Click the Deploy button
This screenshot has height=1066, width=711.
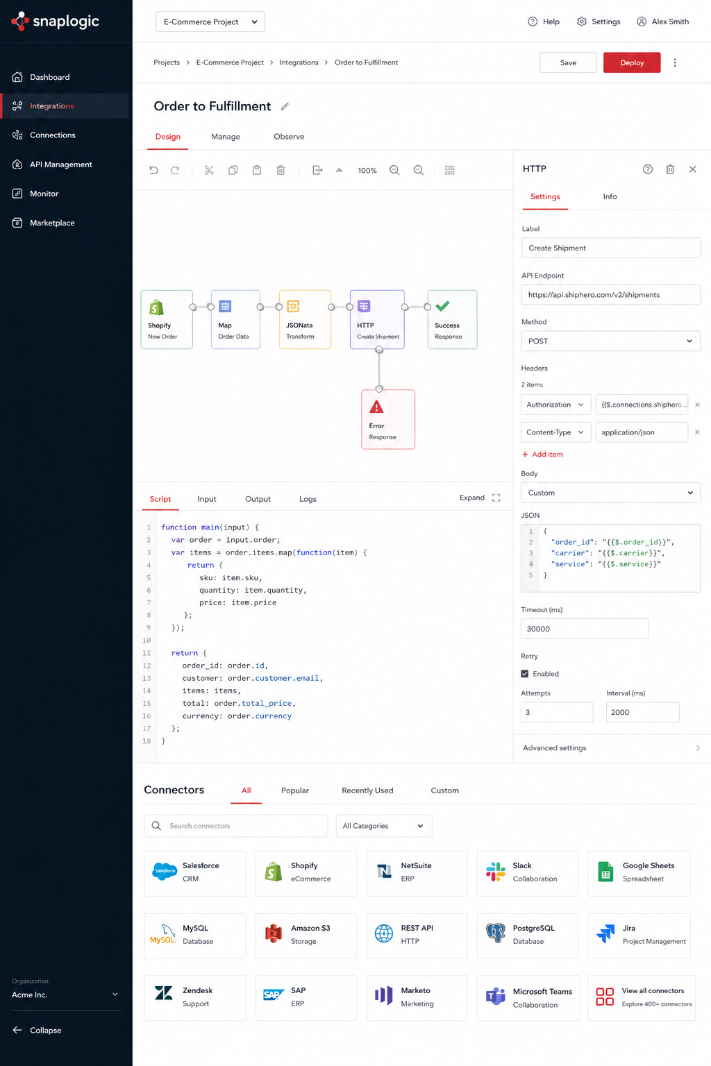[632, 62]
